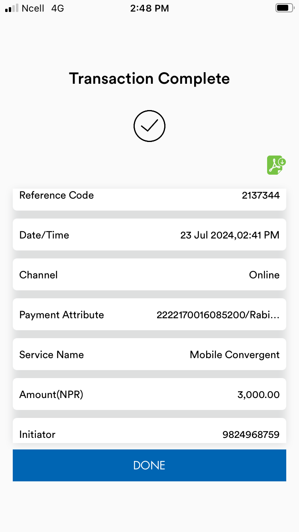Screen dimensions: 299x532
Task: Tap the Ncell carrier label
Action: pos(33,8)
